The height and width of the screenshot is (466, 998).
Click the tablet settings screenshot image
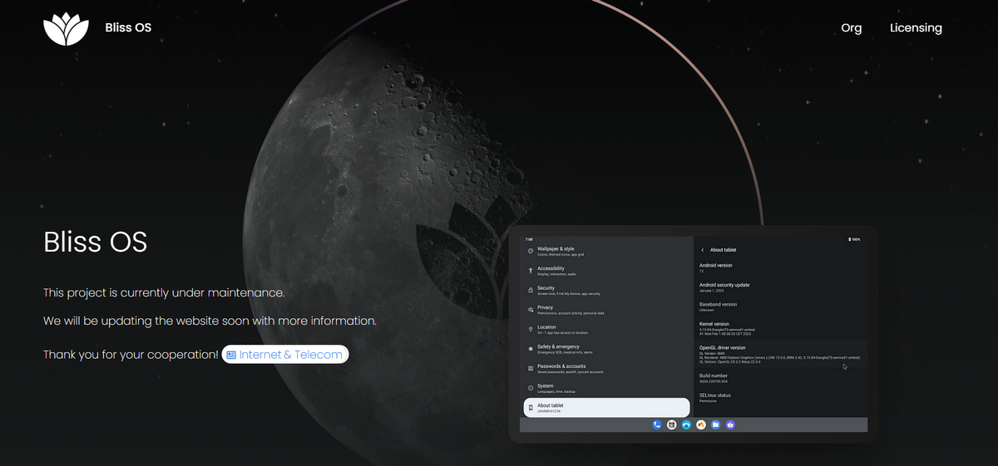[x=694, y=335]
